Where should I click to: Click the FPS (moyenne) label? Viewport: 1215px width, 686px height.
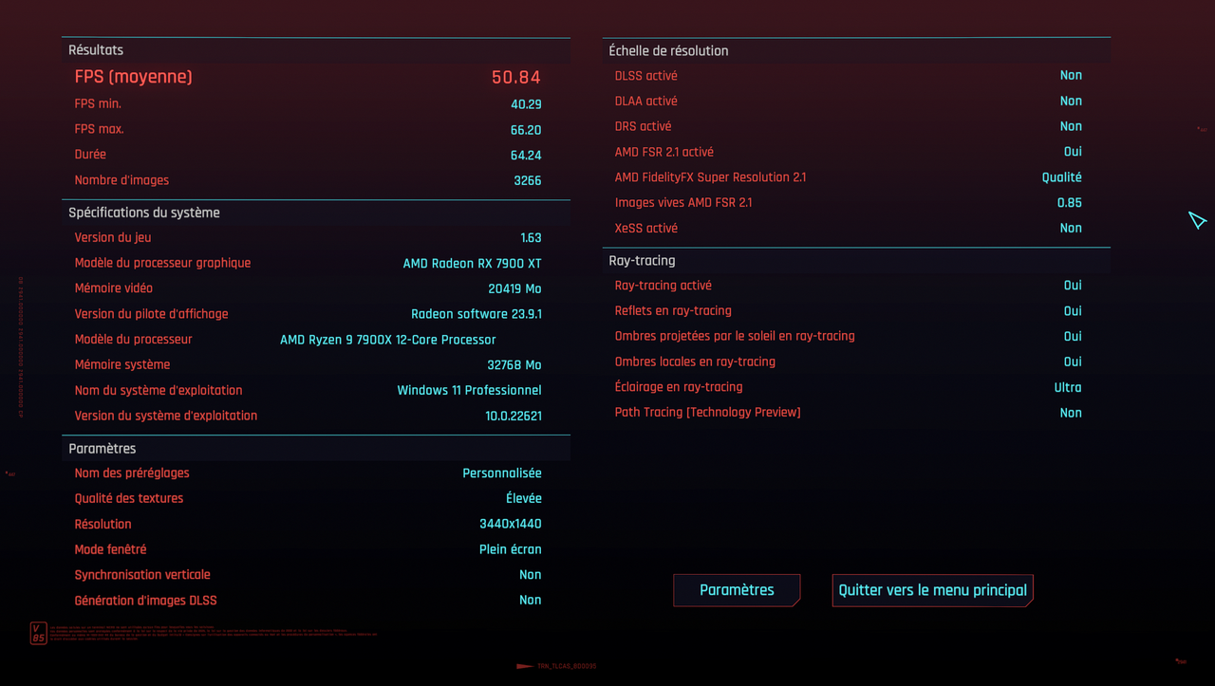[134, 77]
